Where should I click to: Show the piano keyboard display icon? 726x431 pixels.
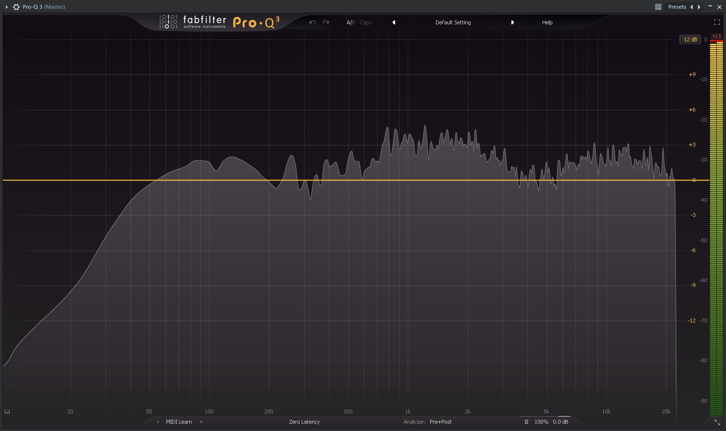7,412
